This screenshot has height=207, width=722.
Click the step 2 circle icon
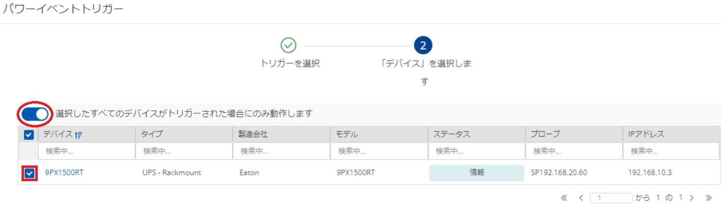(423, 45)
